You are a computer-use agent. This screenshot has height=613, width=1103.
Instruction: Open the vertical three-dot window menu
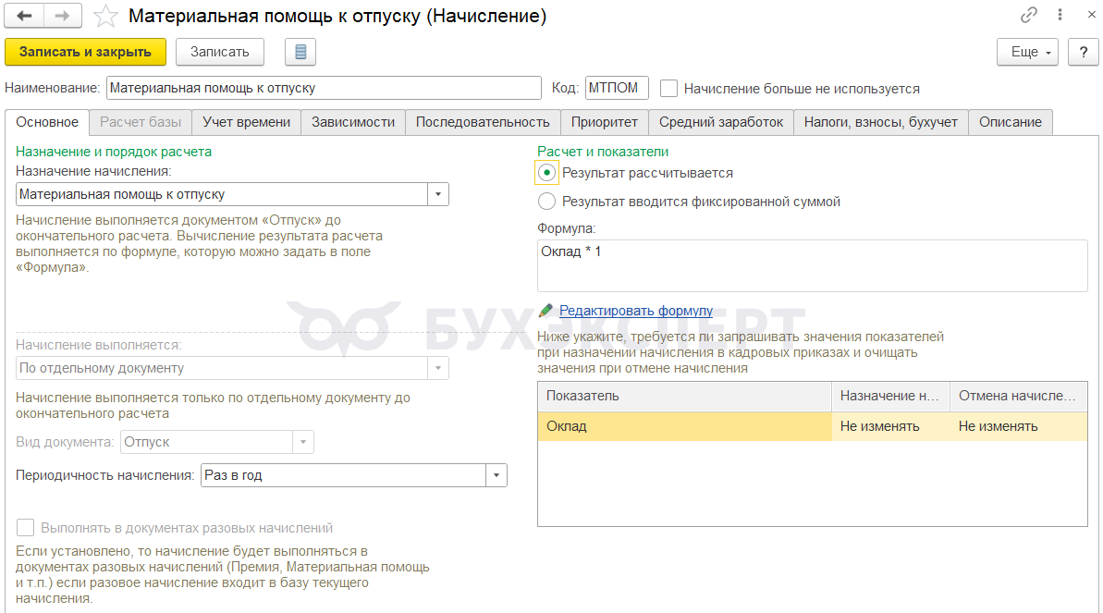click(x=1058, y=16)
